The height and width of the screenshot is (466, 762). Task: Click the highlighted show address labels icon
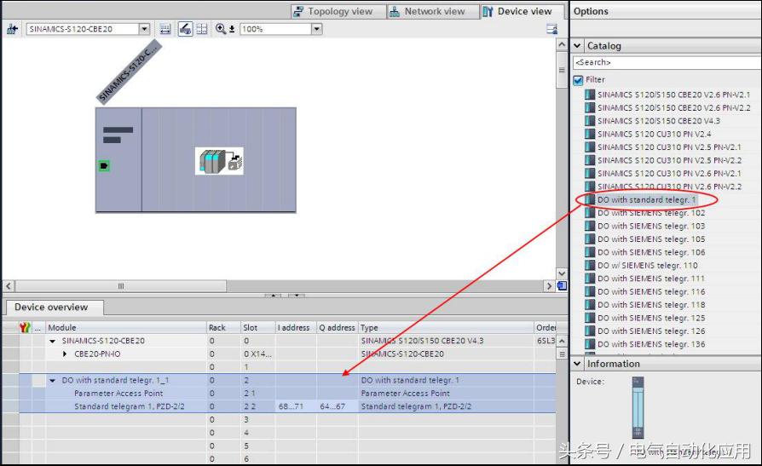[x=185, y=29]
